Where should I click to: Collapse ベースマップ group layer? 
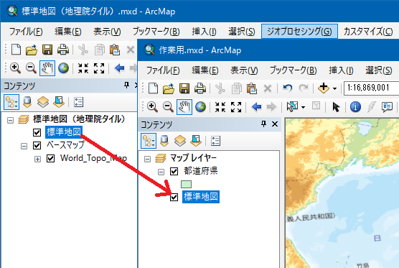[x=24, y=147]
